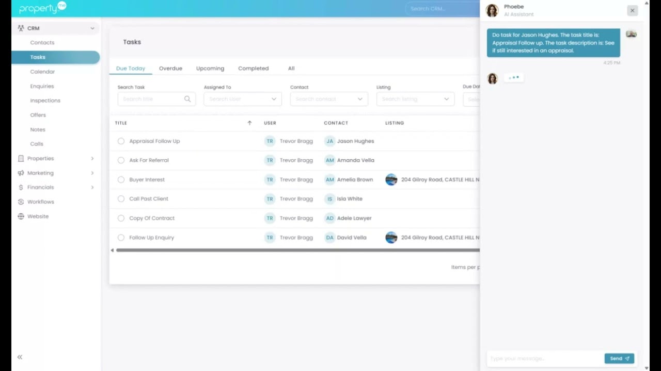The height and width of the screenshot is (371, 661).
Task: Click the CRM people icon in sidebar
Action: (21, 28)
